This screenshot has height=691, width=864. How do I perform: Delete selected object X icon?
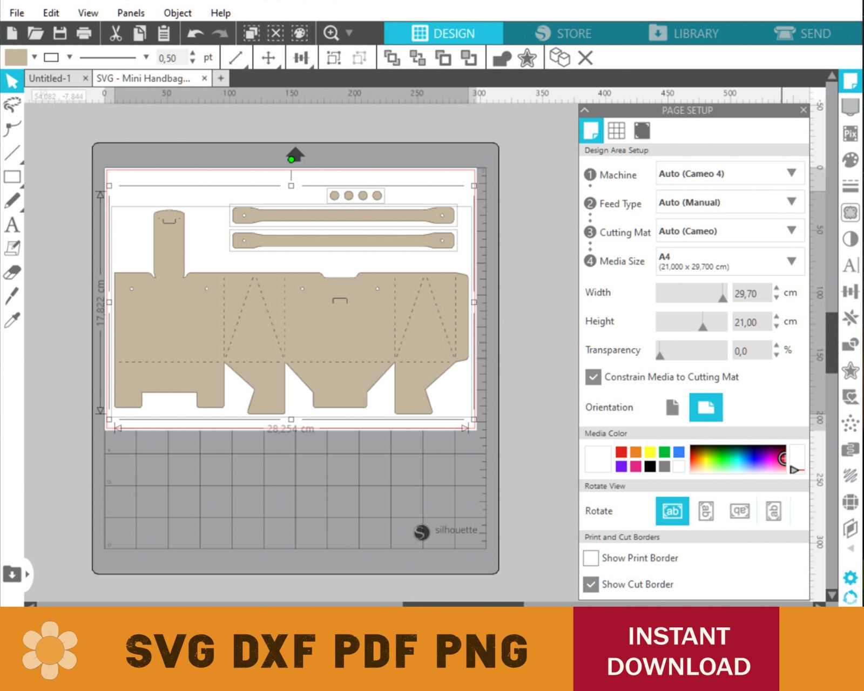coord(585,58)
